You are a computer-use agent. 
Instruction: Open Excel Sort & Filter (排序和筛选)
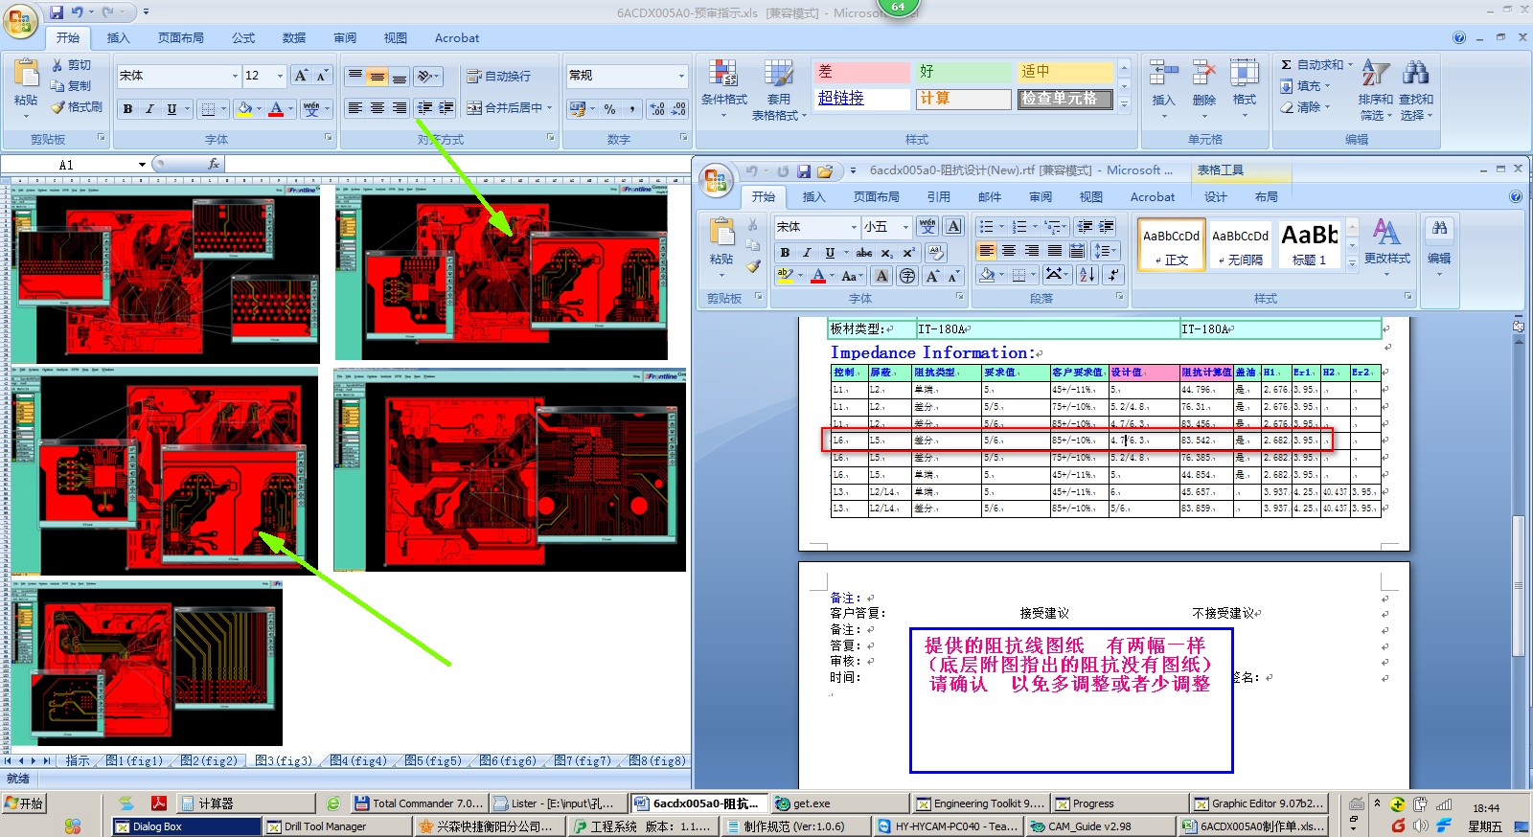1376,91
